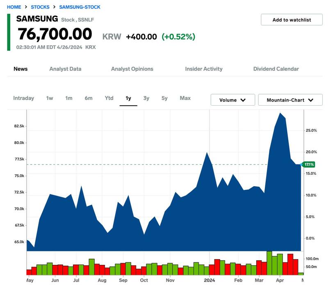The height and width of the screenshot is (289, 328).
Task: Open the Analyst Opinions tab
Action: 132,69
